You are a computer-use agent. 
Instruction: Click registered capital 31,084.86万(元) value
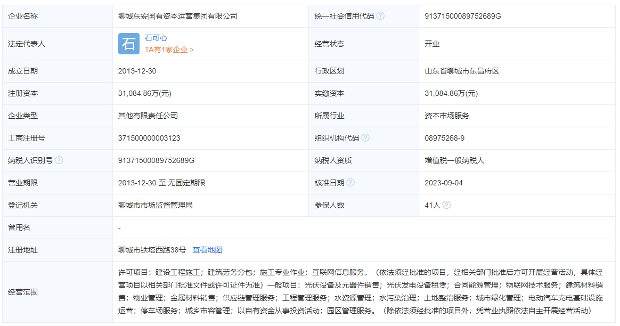click(145, 93)
